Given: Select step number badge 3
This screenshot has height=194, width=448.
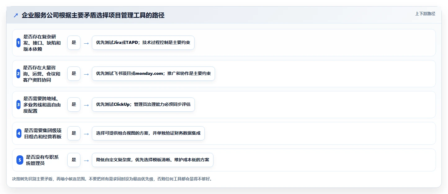Looking at the screenshot, I should tap(18, 105).
